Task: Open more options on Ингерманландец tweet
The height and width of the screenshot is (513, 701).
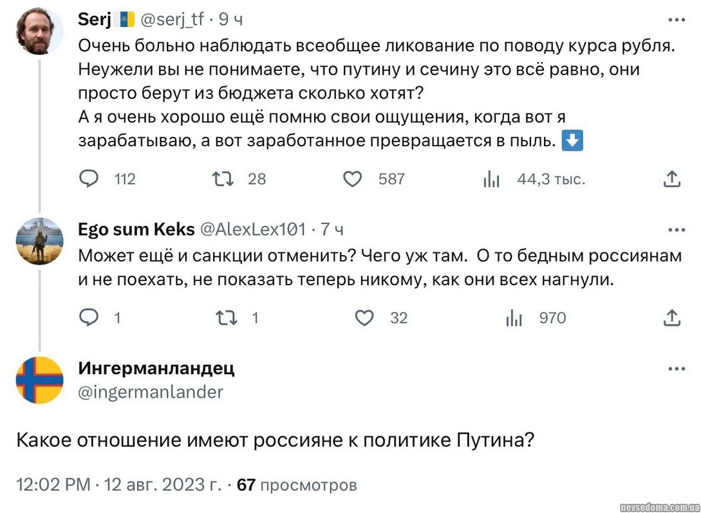Action: tap(677, 369)
